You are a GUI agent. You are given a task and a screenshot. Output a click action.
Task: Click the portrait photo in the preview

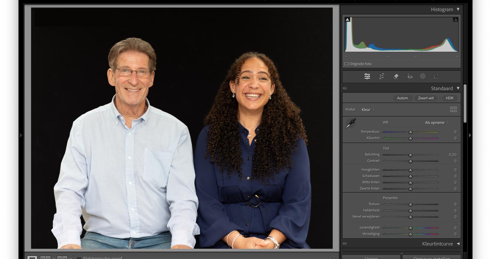182,128
